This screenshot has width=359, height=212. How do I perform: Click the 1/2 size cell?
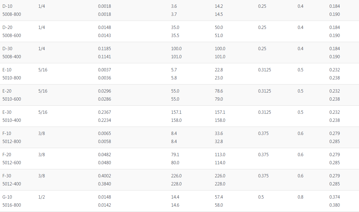[x=42, y=197]
